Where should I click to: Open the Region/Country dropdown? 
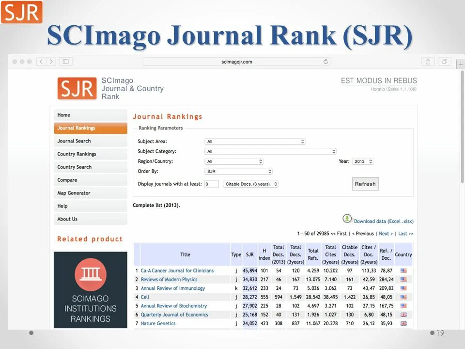[x=233, y=161]
